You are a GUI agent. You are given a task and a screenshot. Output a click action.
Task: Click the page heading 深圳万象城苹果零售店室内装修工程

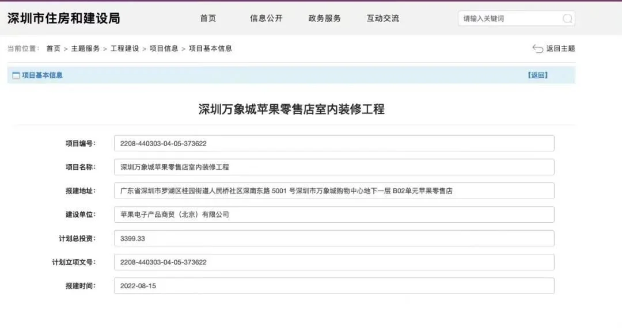point(291,109)
